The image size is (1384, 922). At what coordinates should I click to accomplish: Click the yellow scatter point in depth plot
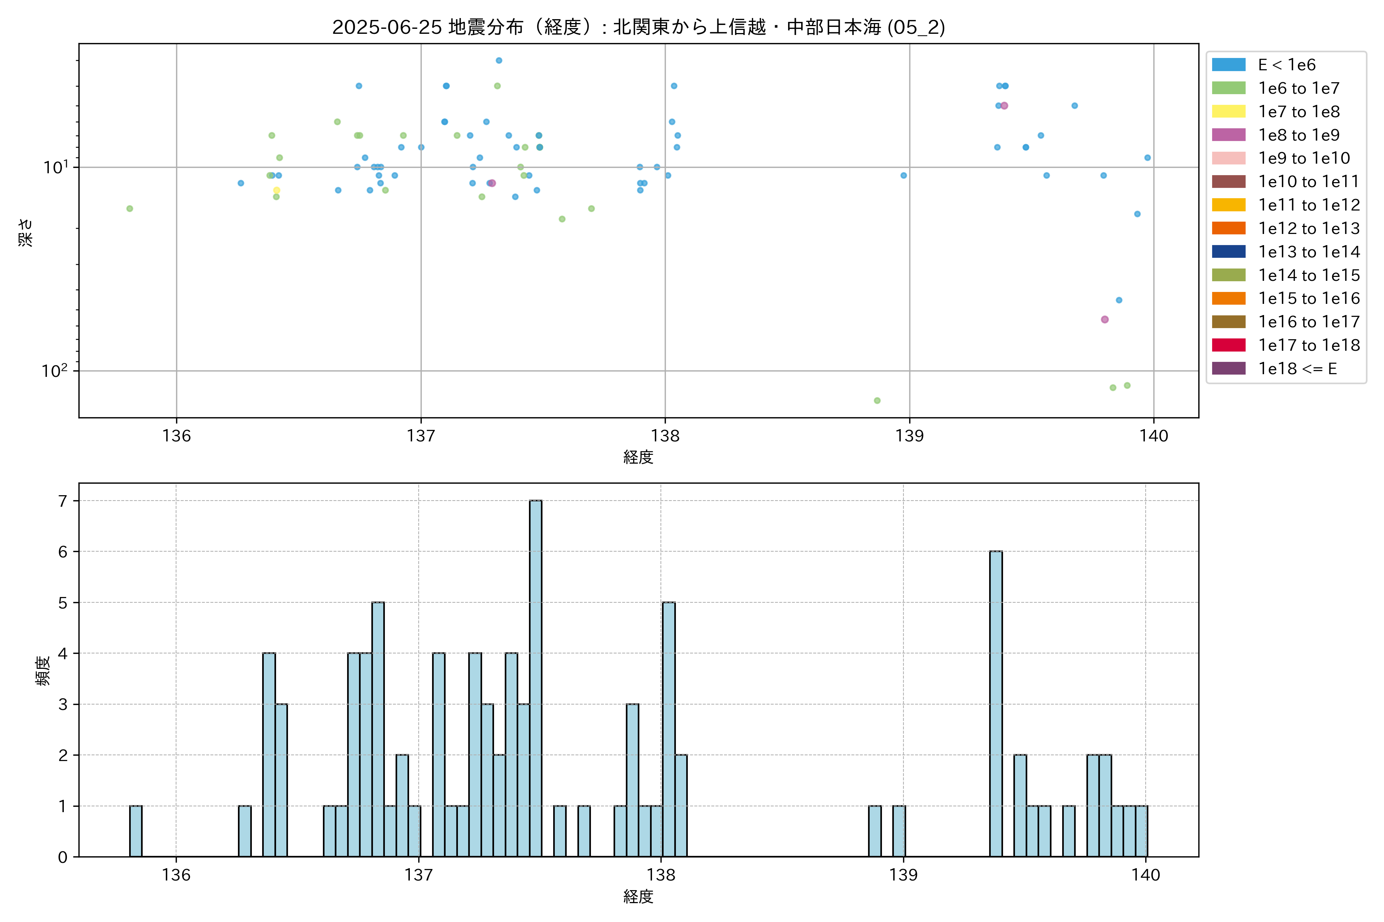[x=276, y=191]
